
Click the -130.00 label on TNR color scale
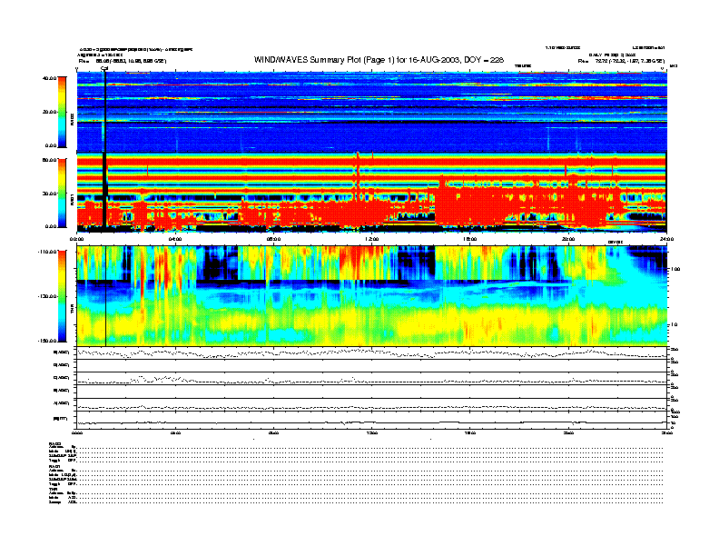pos(47,296)
